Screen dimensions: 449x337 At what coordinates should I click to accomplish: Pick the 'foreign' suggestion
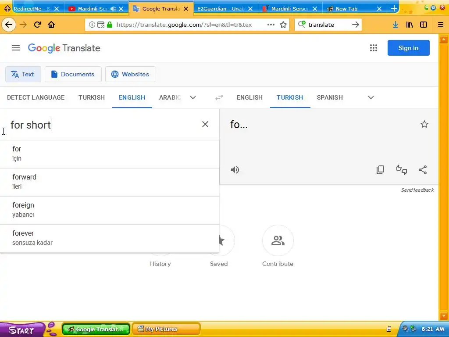(110, 210)
